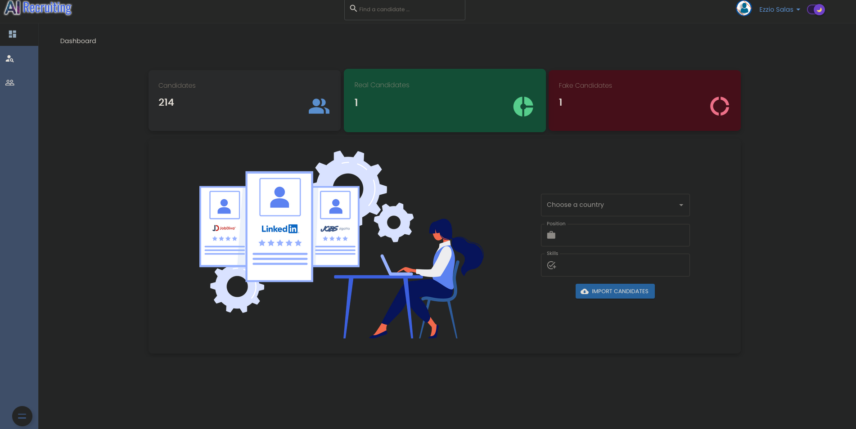Click the AI Recruiting logo

[x=38, y=8]
